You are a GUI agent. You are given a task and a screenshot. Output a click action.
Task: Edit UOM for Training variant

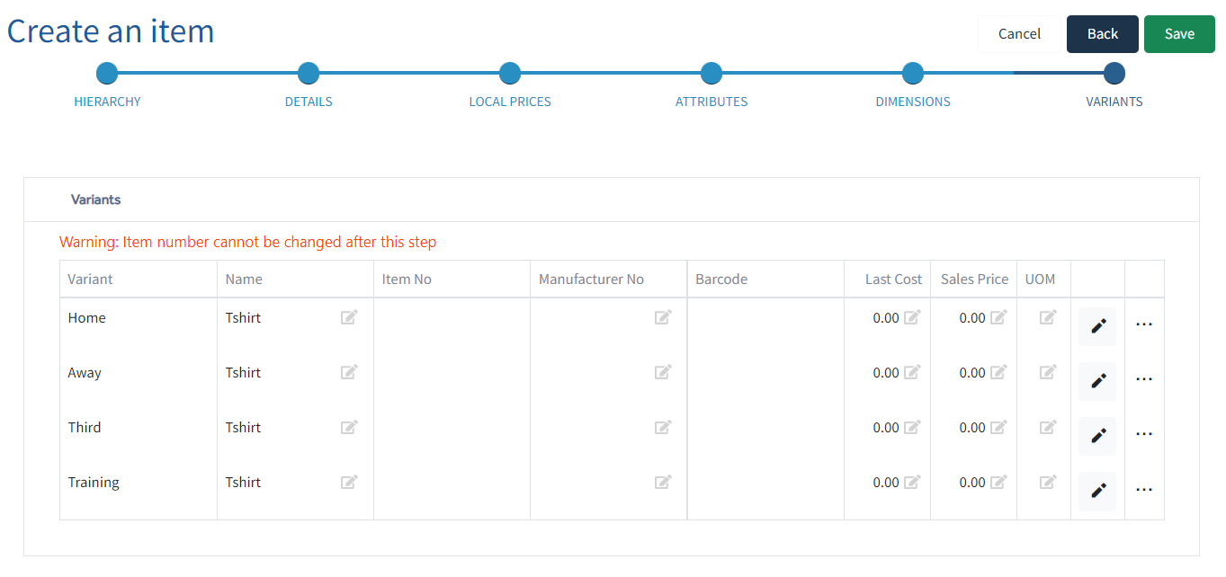1048,482
